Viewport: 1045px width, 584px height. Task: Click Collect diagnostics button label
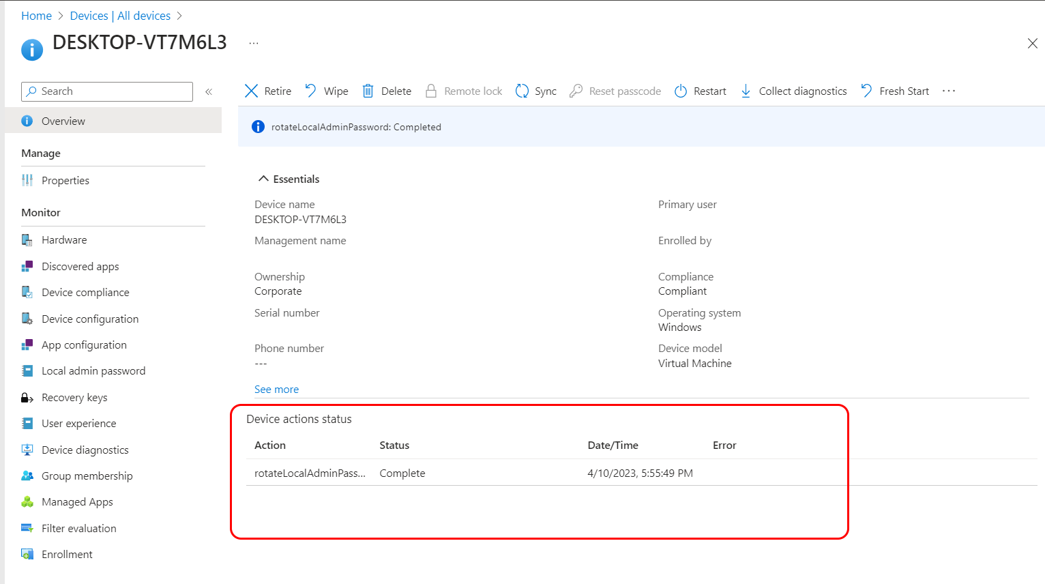click(803, 91)
